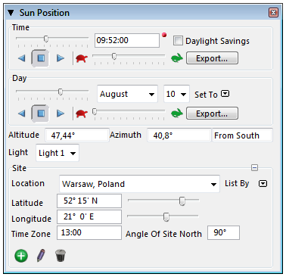This screenshot has height=277, width=286.
Task: Open the List By dropdown arrow
Action: point(263,184)
